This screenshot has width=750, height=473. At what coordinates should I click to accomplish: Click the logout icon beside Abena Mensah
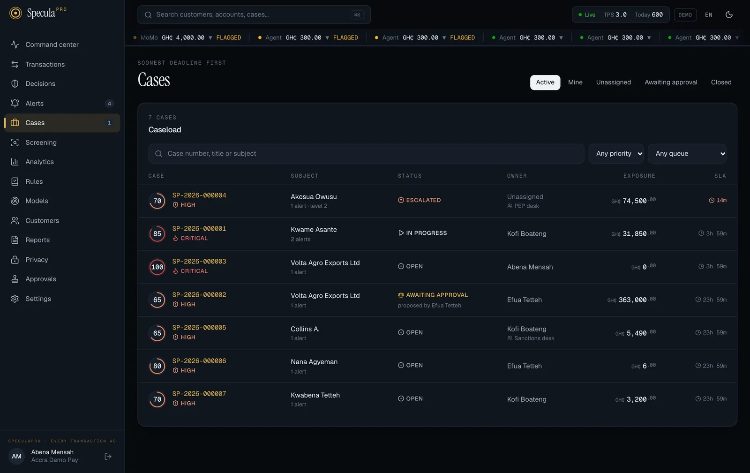tap(108, 457)
